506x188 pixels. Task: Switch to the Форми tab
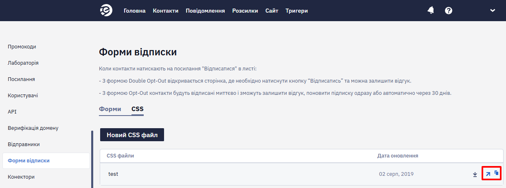110,109
